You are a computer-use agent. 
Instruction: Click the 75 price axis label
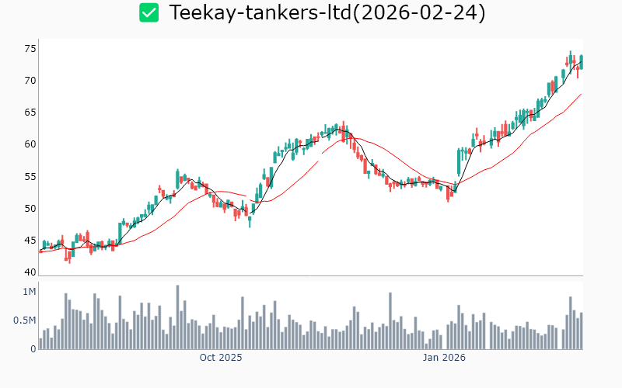click(52, 49)
